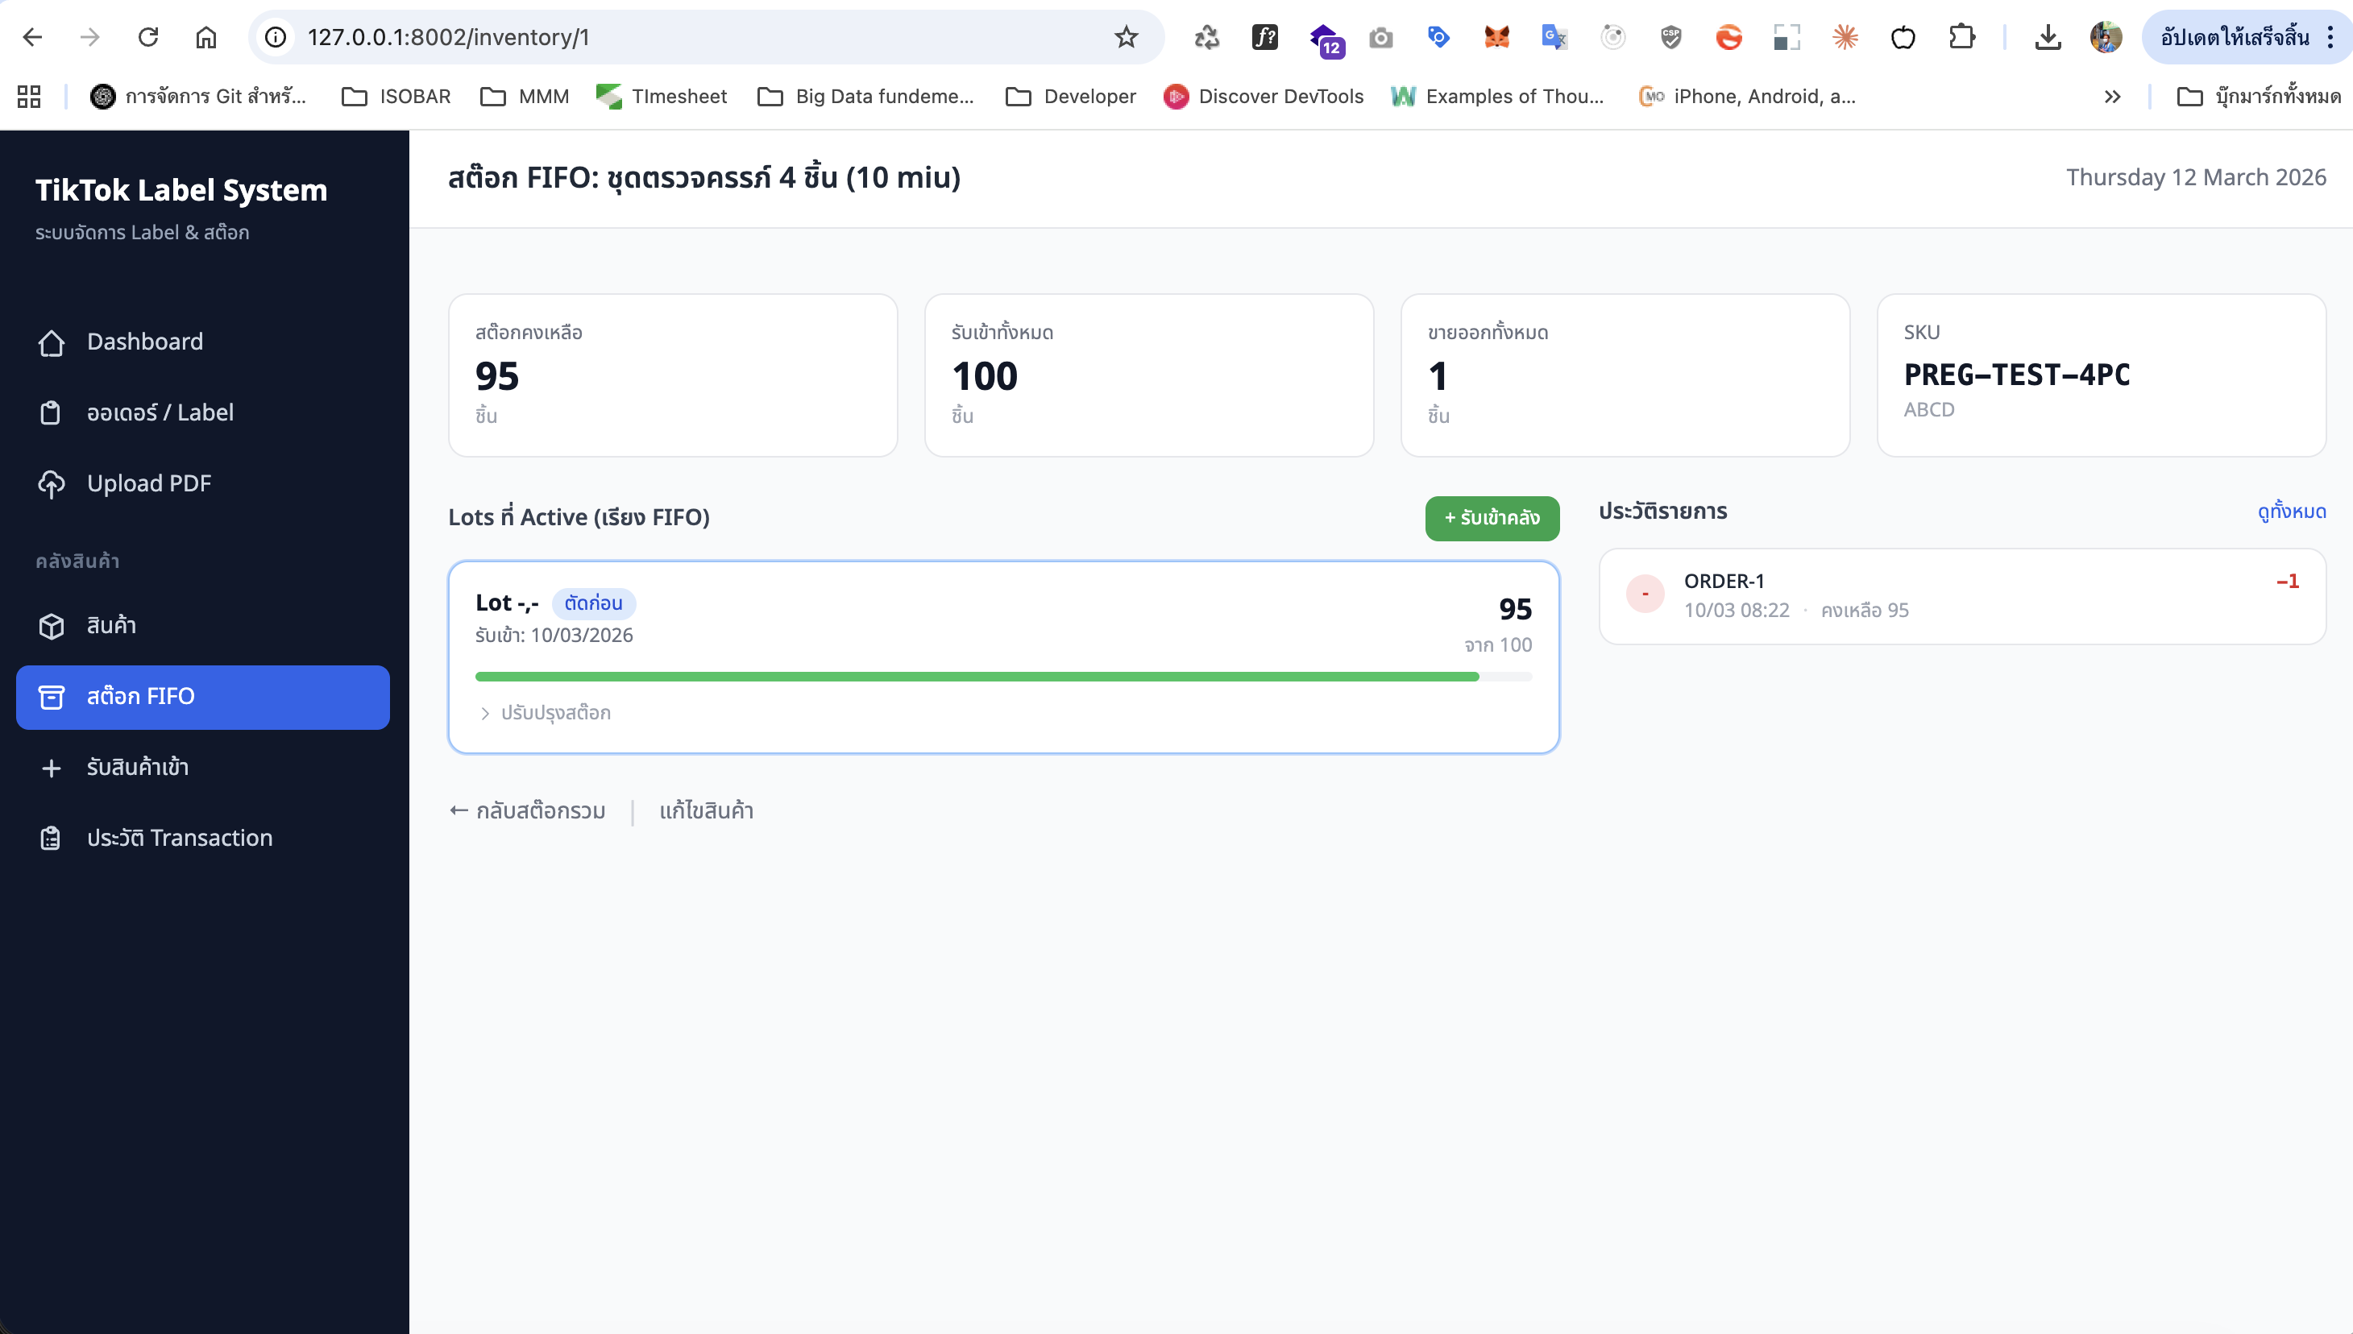Open Chrome three-dot menu
The image size is (2353, 1334).
pyautogui.click(x=2330, y=38)
